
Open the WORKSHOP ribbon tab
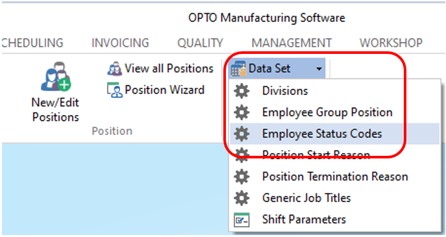point(391,43)
